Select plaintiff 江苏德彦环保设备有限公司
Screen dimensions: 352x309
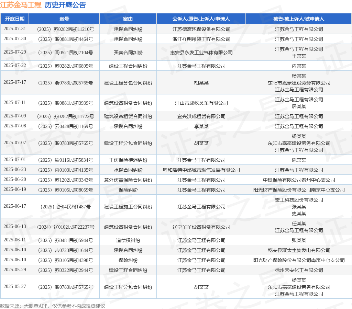201,29
